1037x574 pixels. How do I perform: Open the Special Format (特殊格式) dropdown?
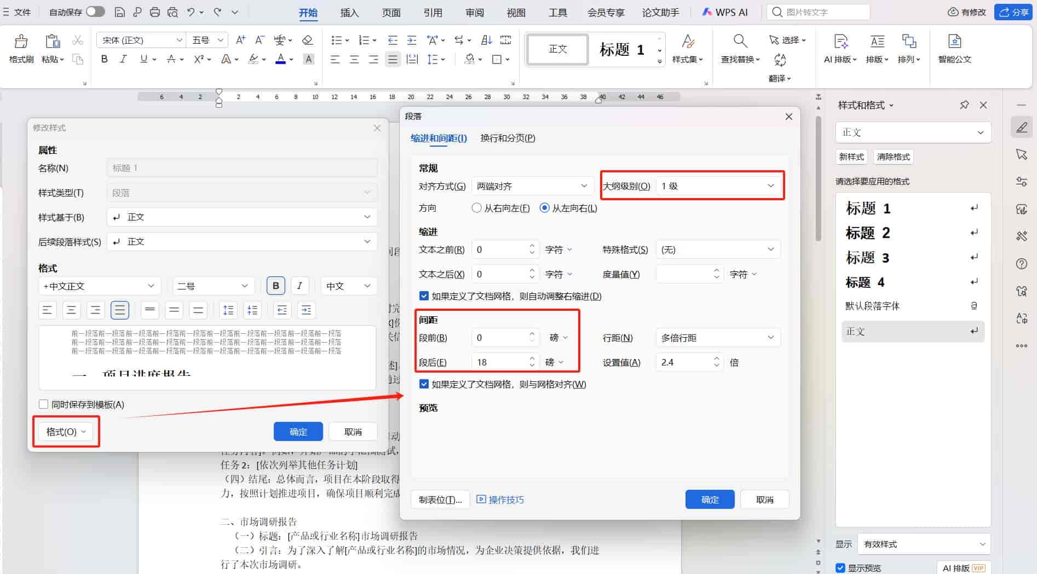point(718,250)
